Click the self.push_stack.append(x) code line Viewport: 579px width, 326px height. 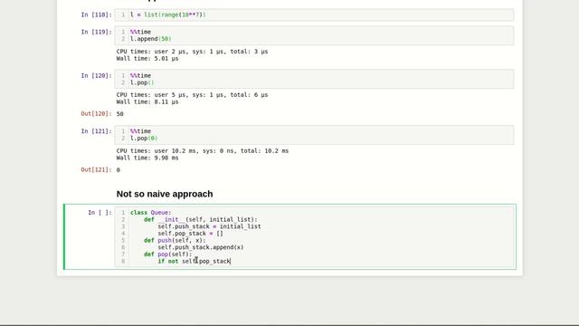click(x=201, y=247)
